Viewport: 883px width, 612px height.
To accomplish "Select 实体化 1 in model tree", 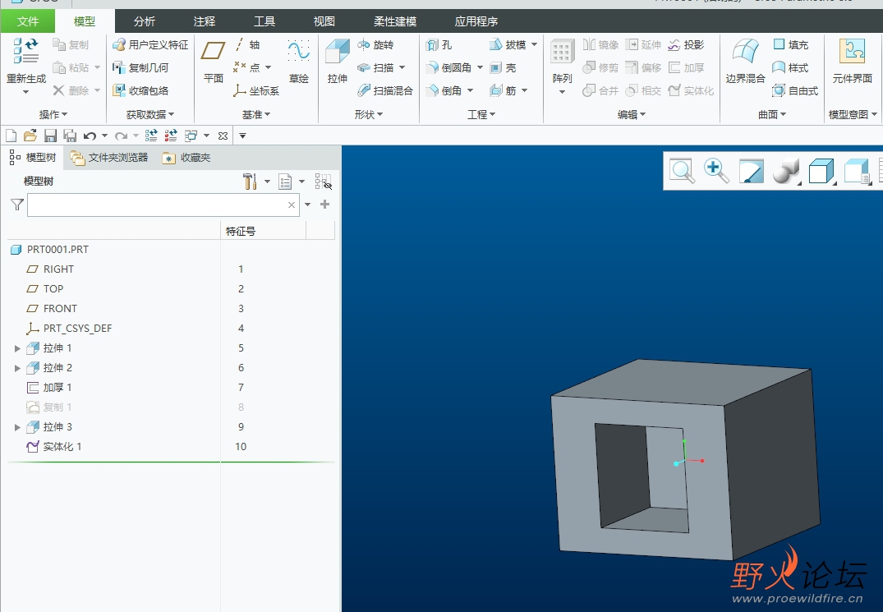I will pyautogui.click(x=54, y=447).
